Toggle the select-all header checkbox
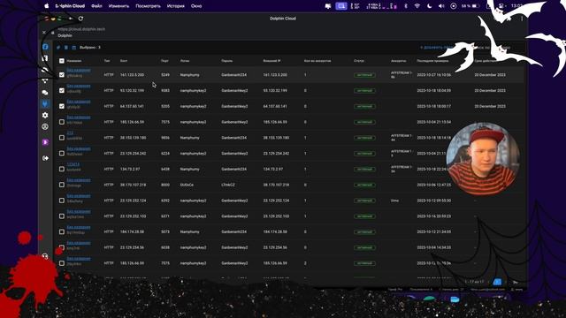566x318 pixels. pyautogui.click(x=62, y=61)
